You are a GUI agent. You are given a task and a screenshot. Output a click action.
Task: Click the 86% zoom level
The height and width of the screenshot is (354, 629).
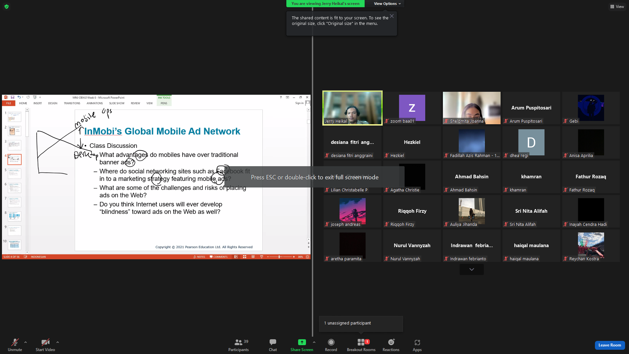300,257
